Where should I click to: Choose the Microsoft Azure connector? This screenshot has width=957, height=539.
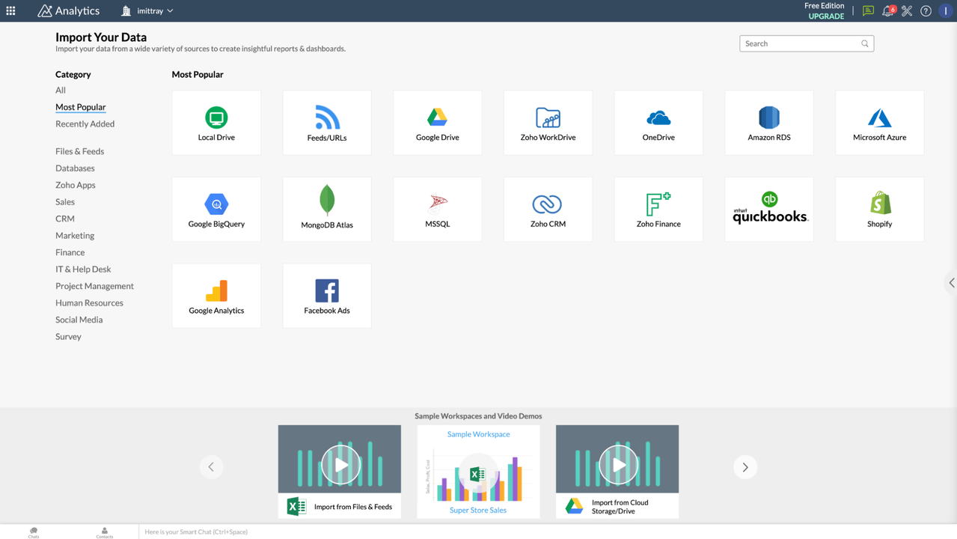879,122
